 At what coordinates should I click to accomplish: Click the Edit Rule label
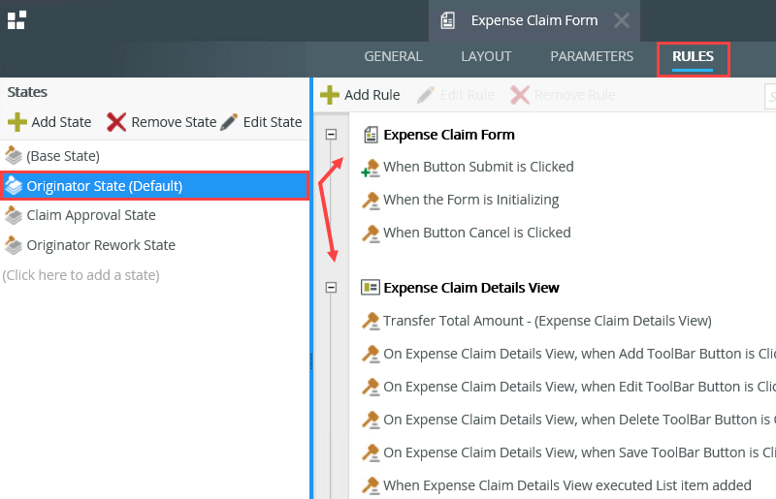468,95
